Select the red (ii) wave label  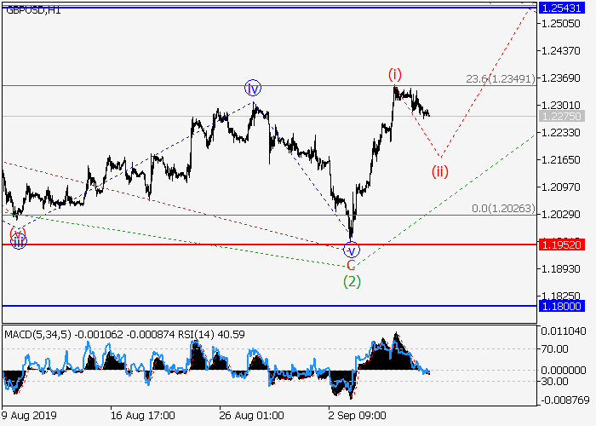pyautogui.click(x=439, y=171)
